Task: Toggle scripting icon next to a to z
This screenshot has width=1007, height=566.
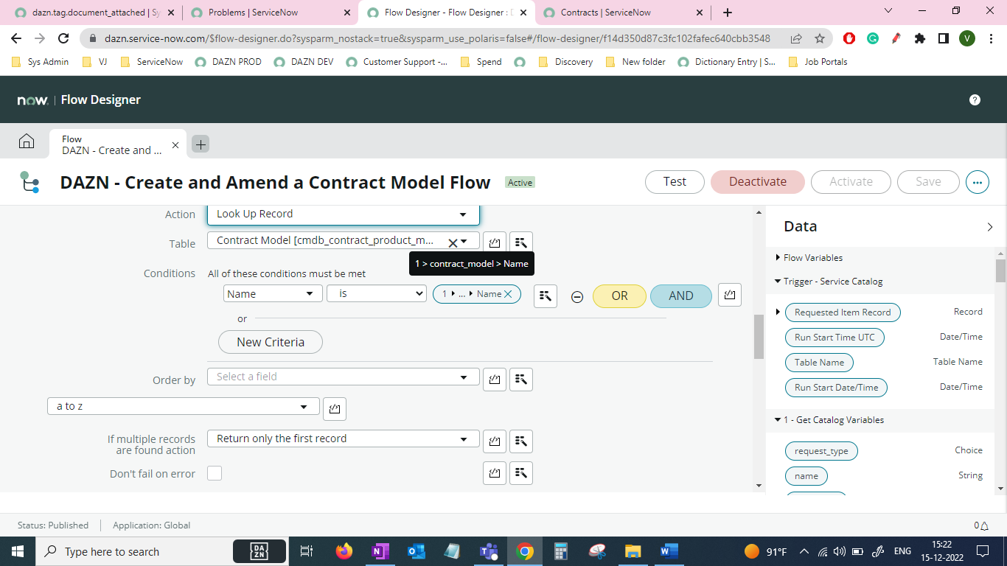Action: click(335, 408)
